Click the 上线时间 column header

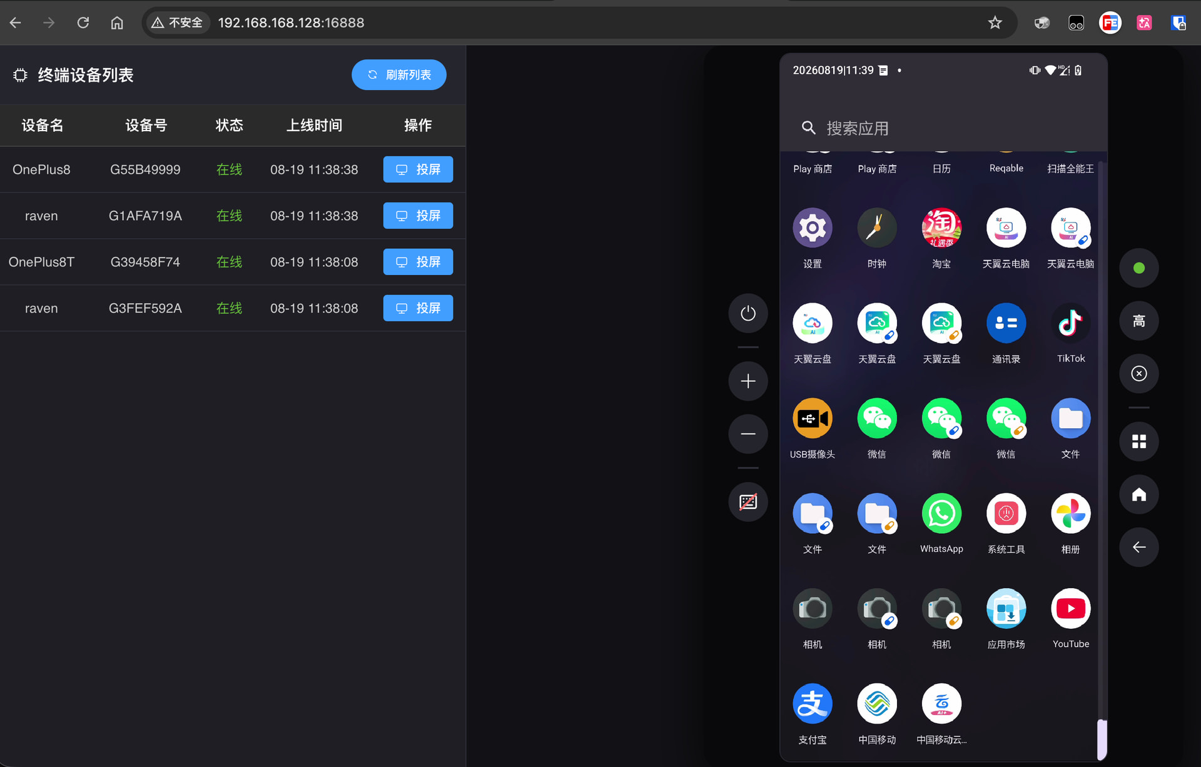314,126
